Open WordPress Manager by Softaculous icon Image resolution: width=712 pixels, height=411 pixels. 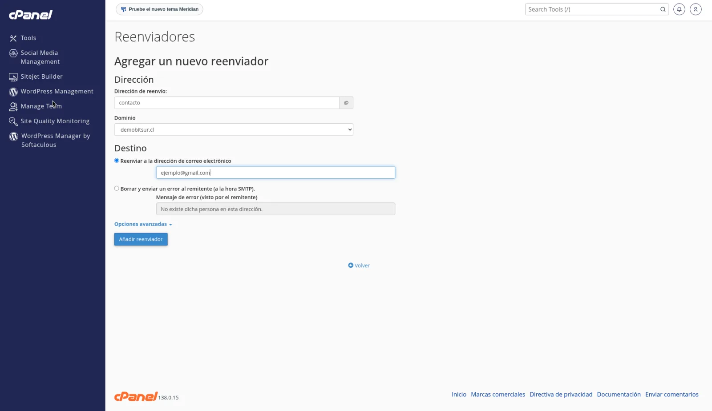click(14, 137)
